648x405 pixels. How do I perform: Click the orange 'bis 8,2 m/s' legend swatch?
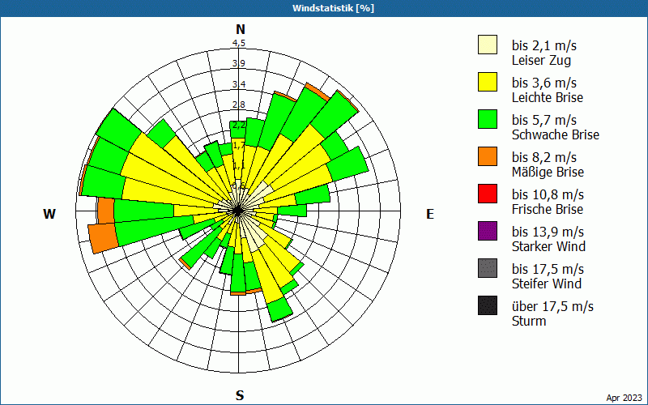[488, 156]
